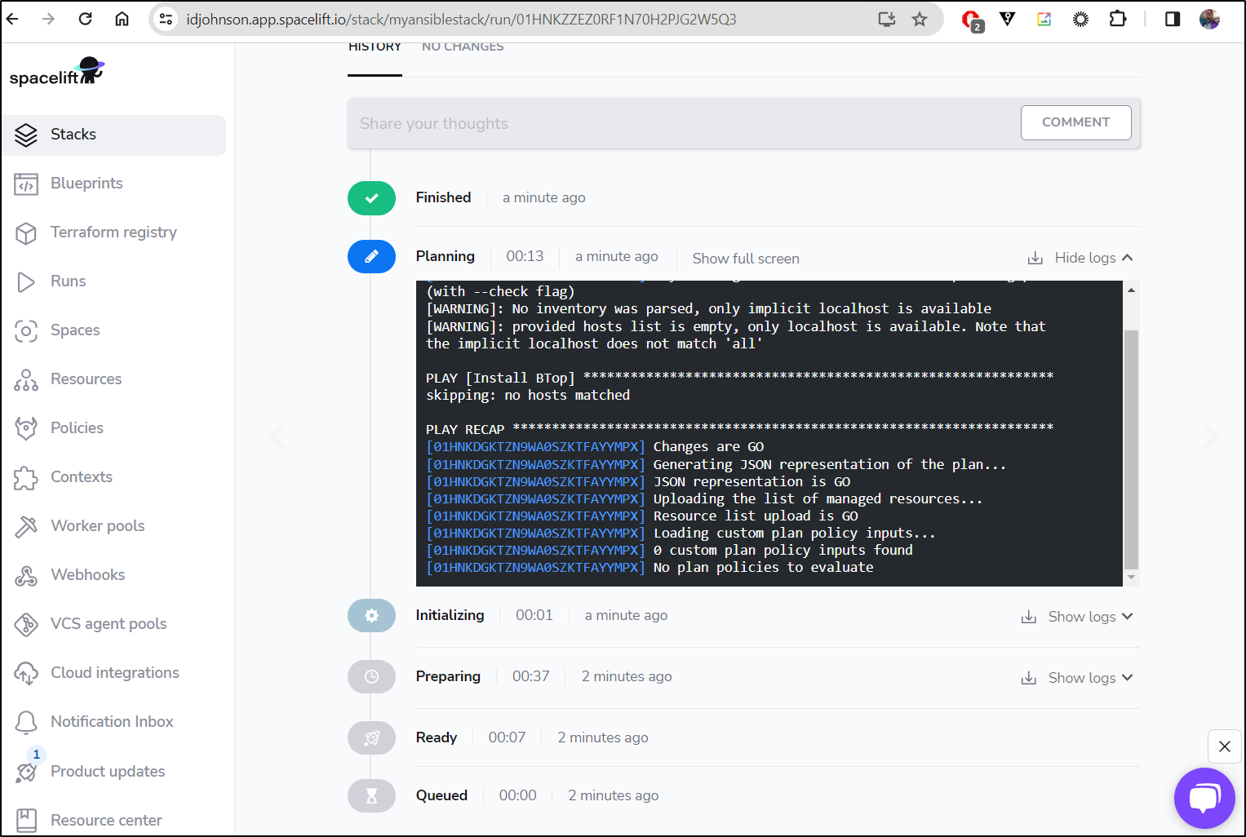Click the Ready rocket badge
The width and height of the screenshot is (1246, 837).
371,738
